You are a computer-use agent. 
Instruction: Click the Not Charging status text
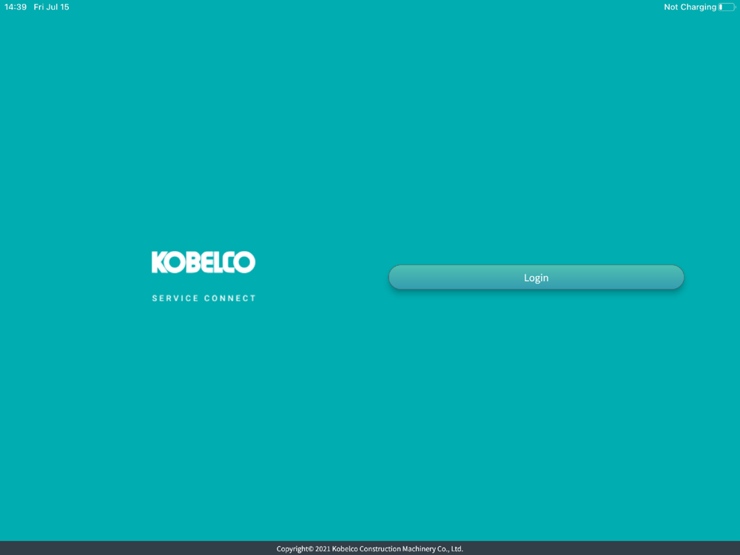coord(690,7)
